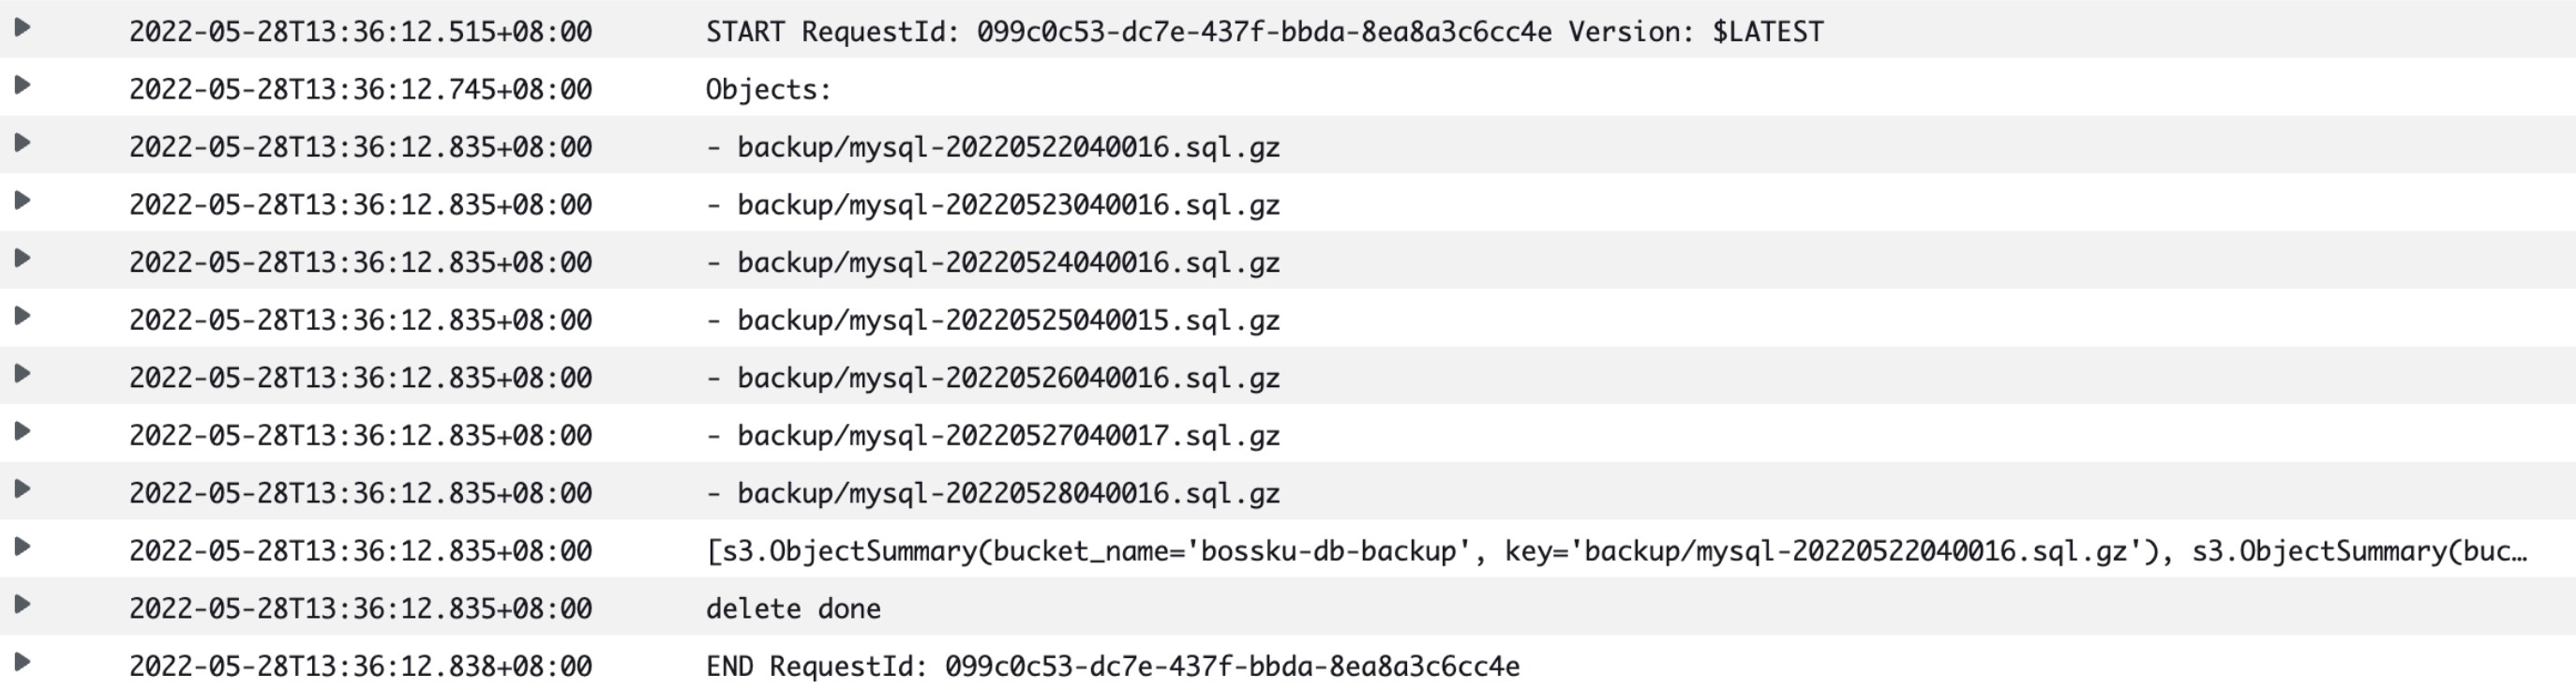Screen dimensions: 2576x690
Task: Expand the mysql-20220526040016.sql.gz backup row
Action: [x=22, y=374]
